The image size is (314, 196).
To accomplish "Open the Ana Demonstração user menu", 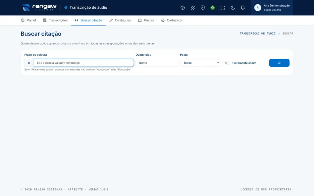I will (x=272, y=8).
